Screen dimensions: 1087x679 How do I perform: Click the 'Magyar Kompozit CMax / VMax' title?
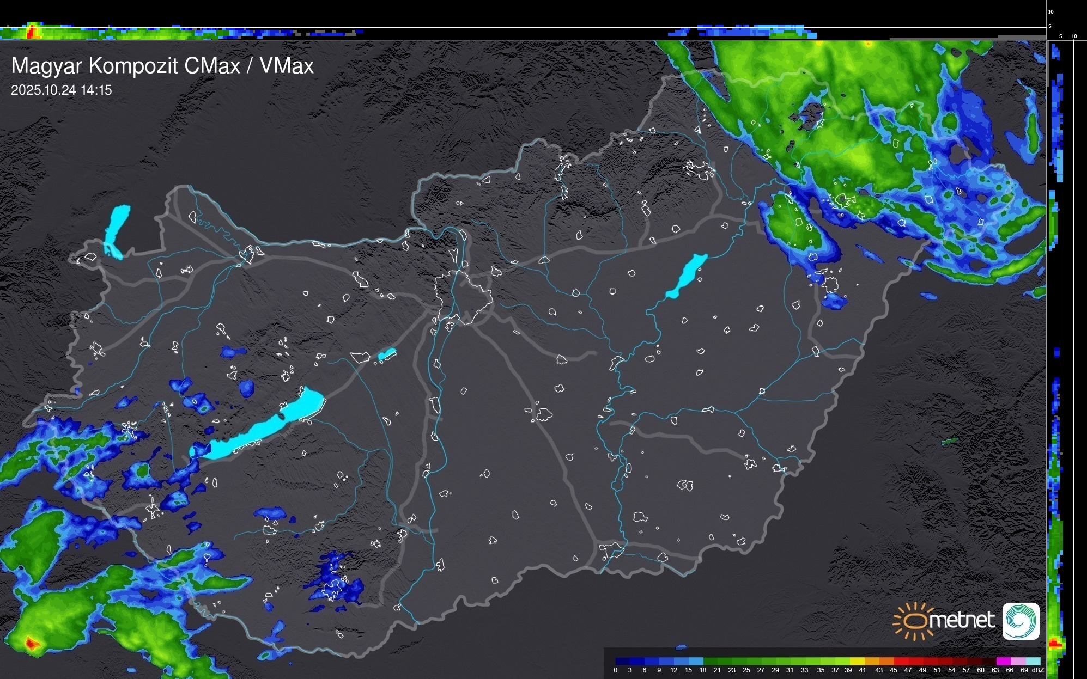[x=162, y=66]
